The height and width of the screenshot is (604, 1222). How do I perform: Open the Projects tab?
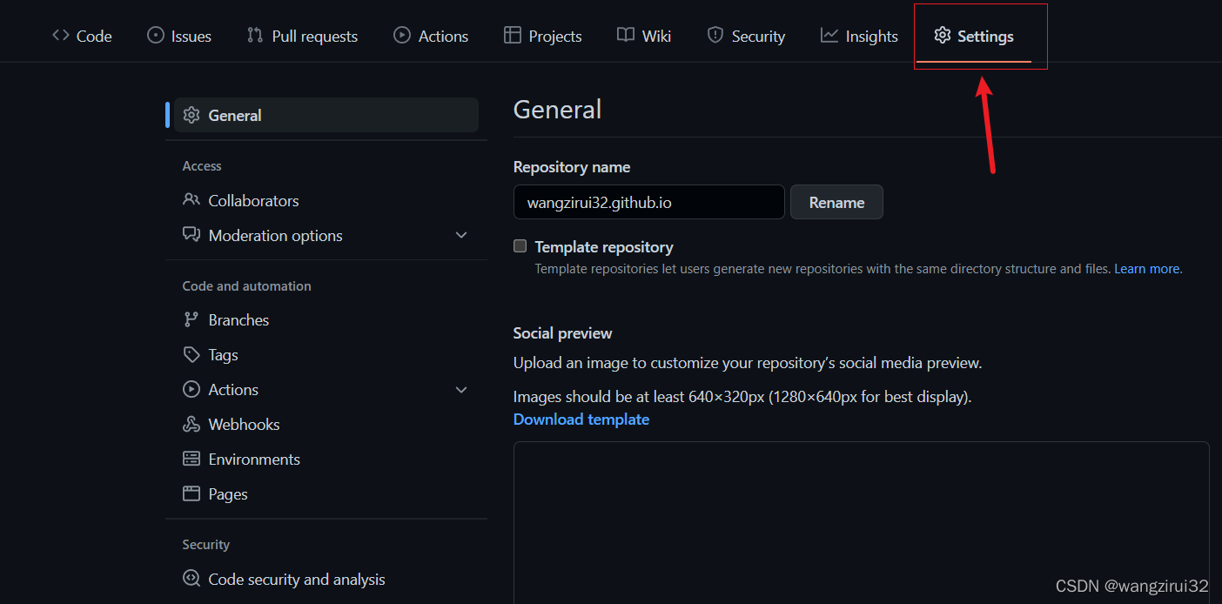pos(542,35)
